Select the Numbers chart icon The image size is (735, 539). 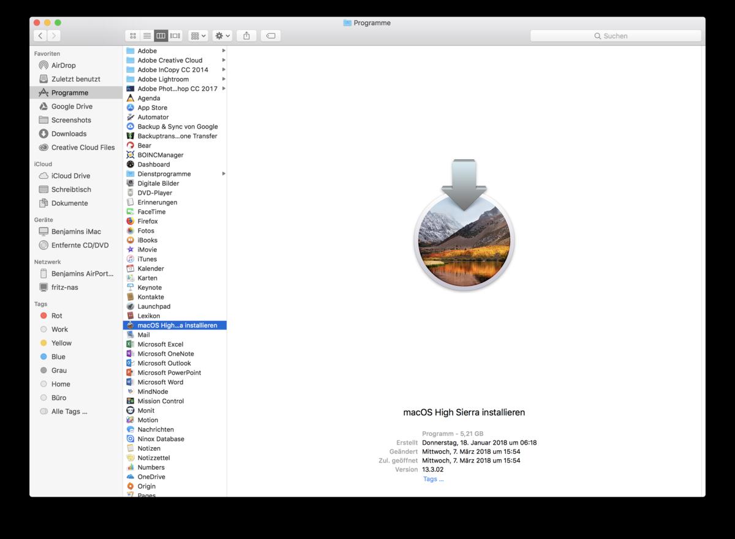130,467
